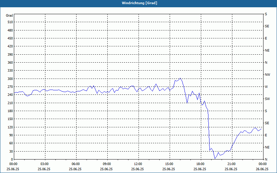
Task: Click the SE compass label at 120 level
Action: tap(267, 123)
